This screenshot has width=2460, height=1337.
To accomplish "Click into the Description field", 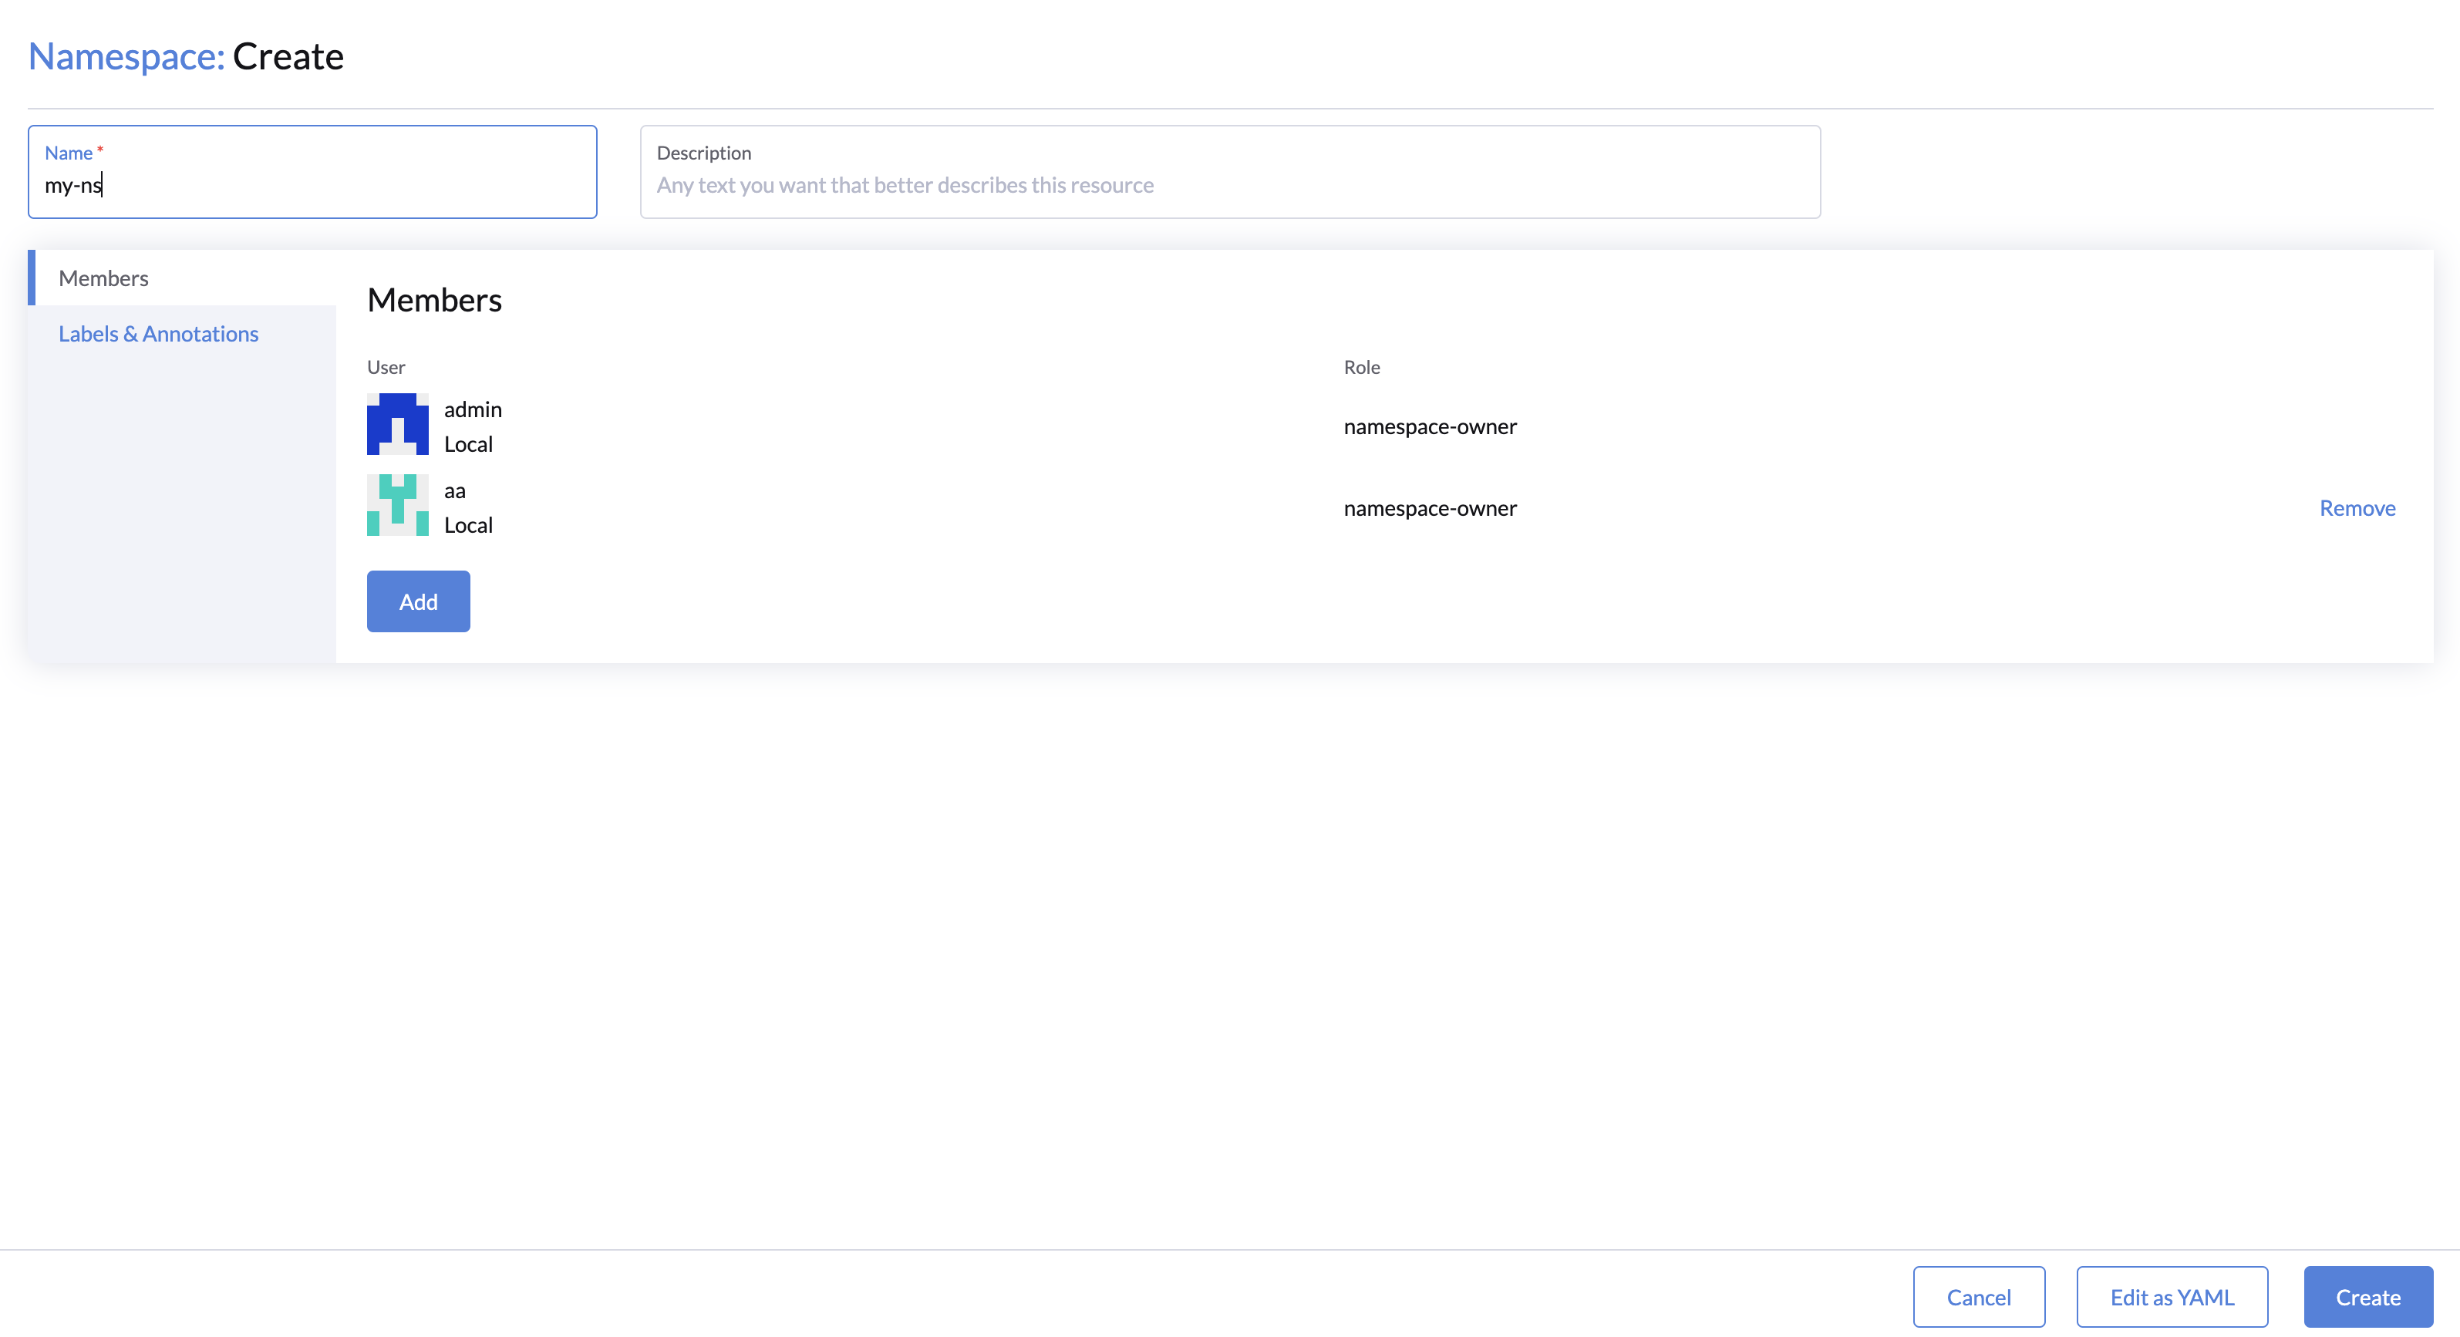I will [x=1230, y=172].
